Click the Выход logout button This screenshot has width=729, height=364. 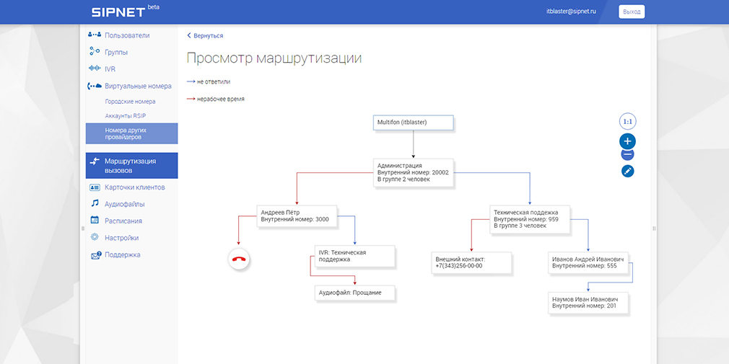pyautogui.click(x=632, y=12)
